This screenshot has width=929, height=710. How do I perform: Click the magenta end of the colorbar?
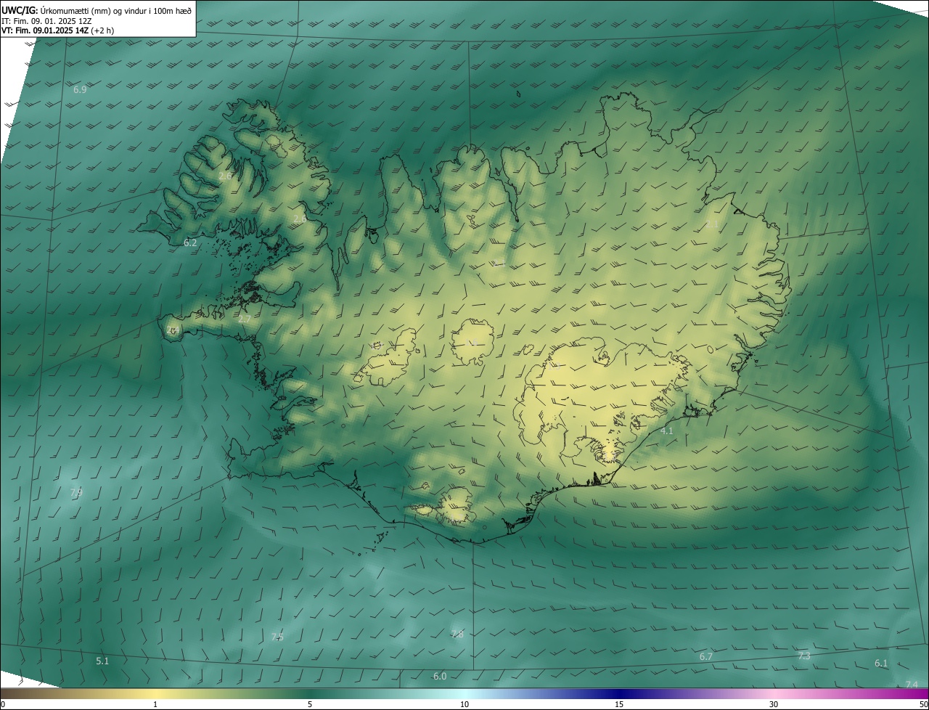click(916, 694)
